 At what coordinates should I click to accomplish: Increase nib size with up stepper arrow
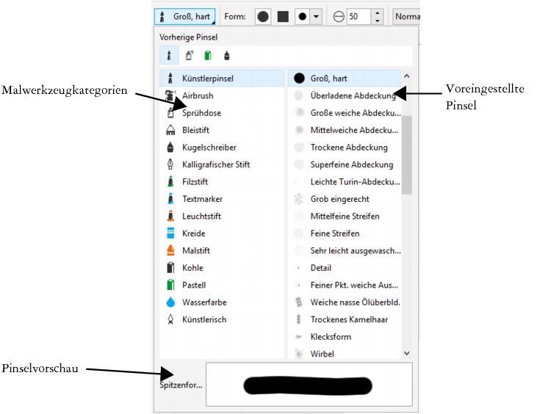pyautogui.click(x=378, y=12)
